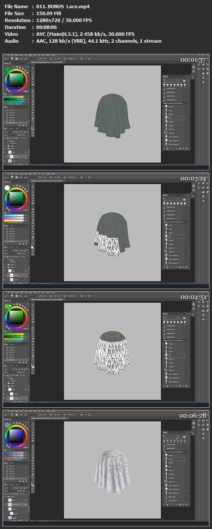Hide the bottom layer via eye, 00:04:51 frame
Image resolution: width=212 pixels, height=529 pixels.
(4, 398)
